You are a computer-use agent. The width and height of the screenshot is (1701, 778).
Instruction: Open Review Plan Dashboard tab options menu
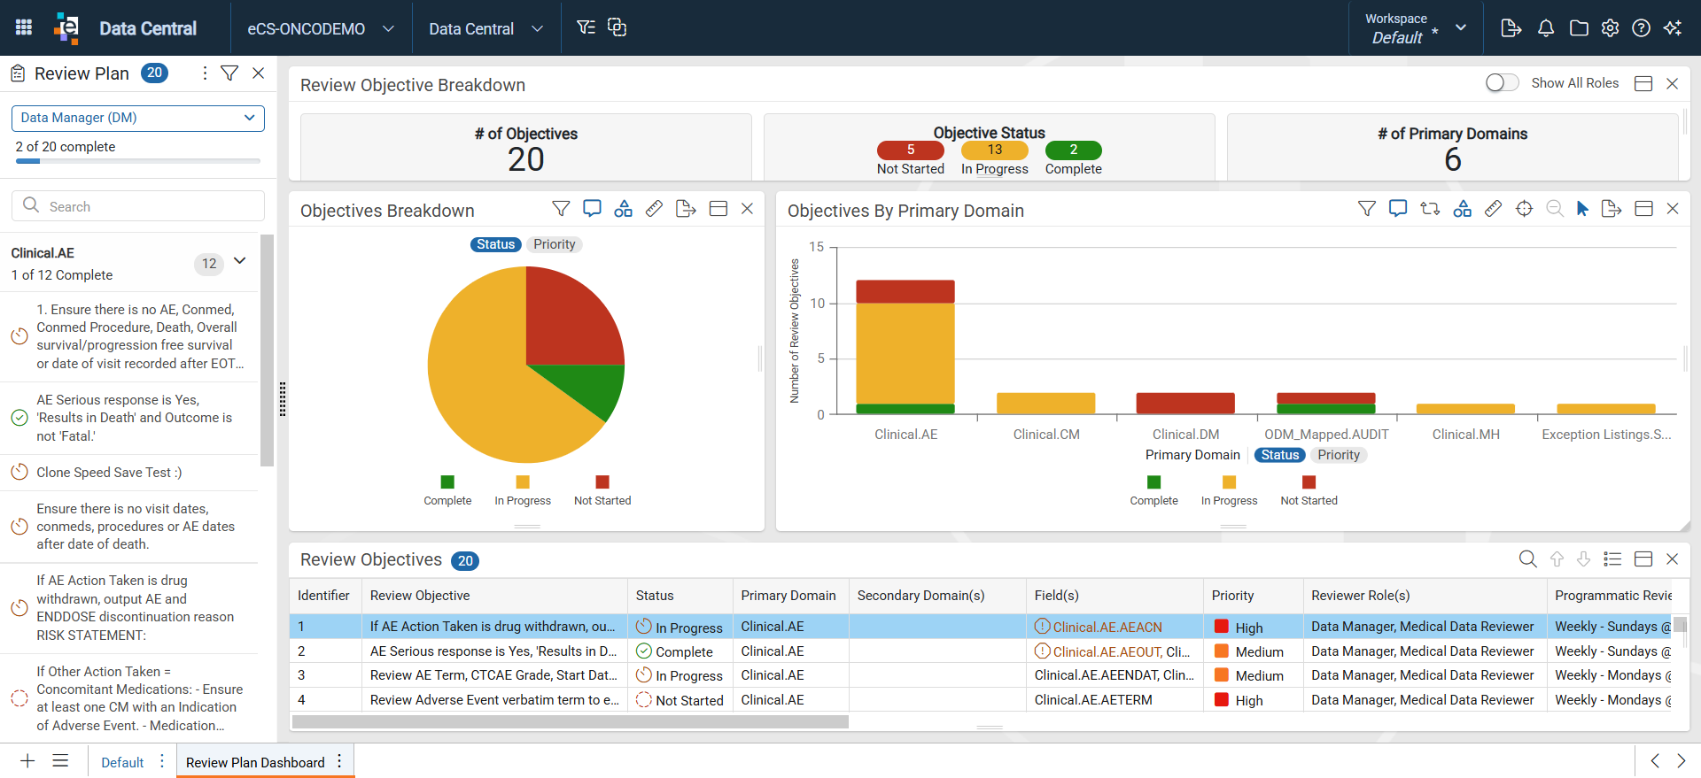339,761
